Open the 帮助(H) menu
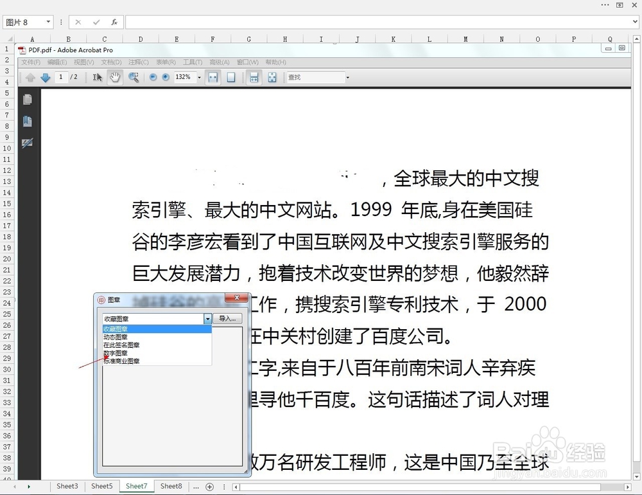Viewport: 642px width, 495px height. pos(275,62)
